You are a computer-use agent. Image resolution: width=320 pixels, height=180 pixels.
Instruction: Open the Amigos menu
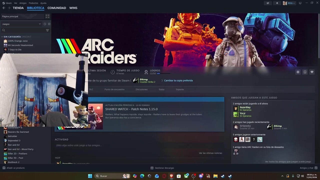(x=23, y=3)
